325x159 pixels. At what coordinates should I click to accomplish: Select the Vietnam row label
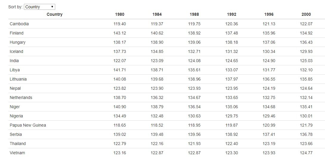click(17, 153)
